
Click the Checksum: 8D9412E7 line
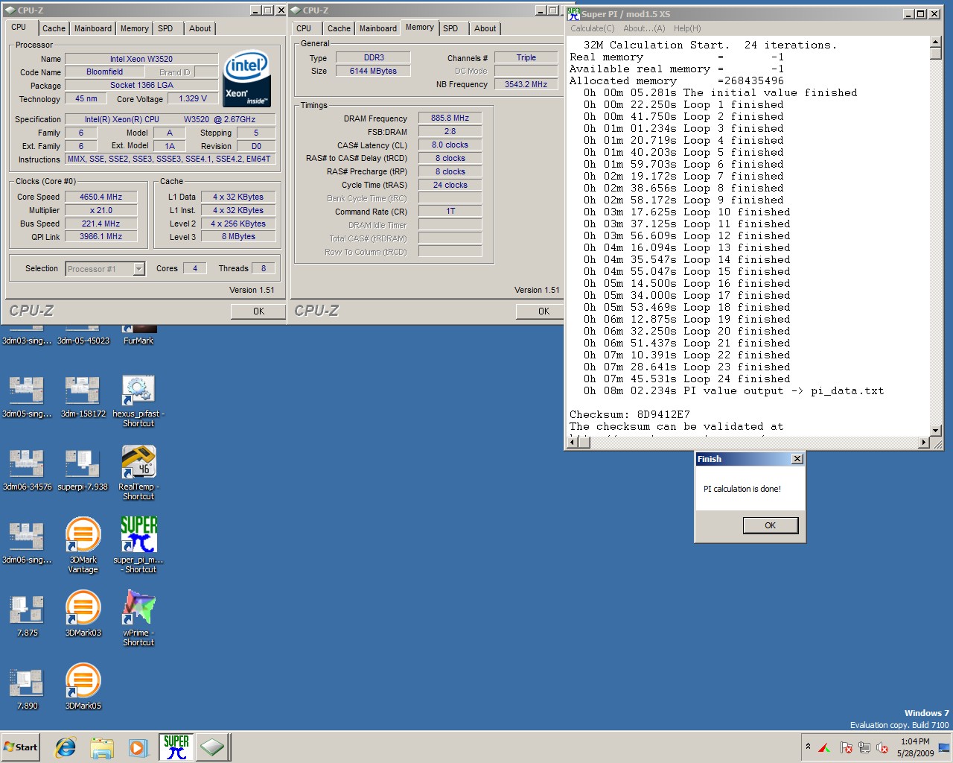click(x=630, y=414)
